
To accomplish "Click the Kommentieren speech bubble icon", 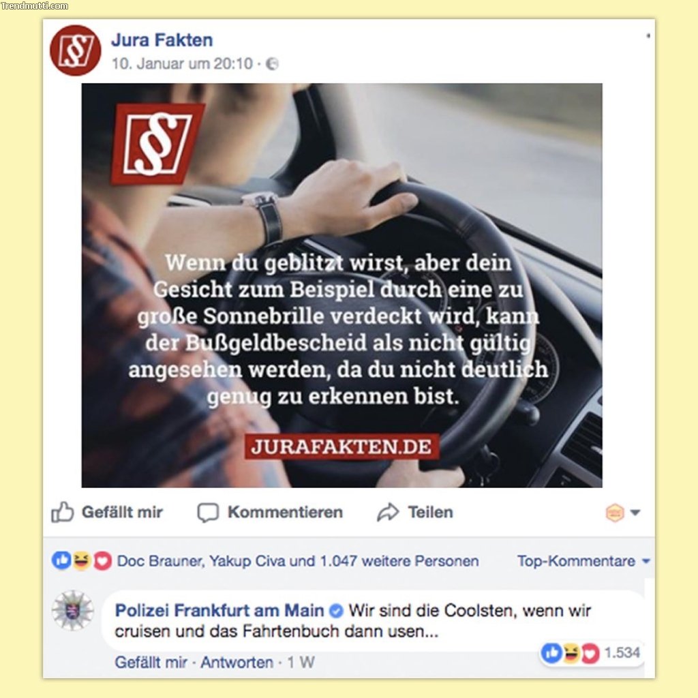I will (208, 513).
